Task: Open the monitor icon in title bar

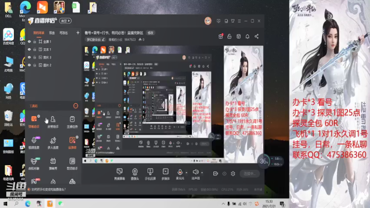Action: click(x=218, y=21)
